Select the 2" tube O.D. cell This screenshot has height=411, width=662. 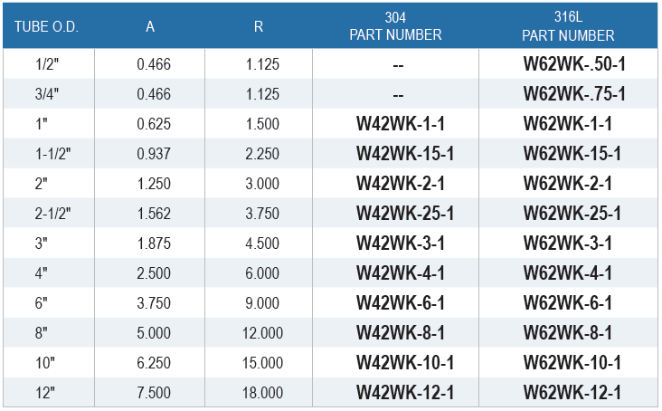click(x=42, y=184)
